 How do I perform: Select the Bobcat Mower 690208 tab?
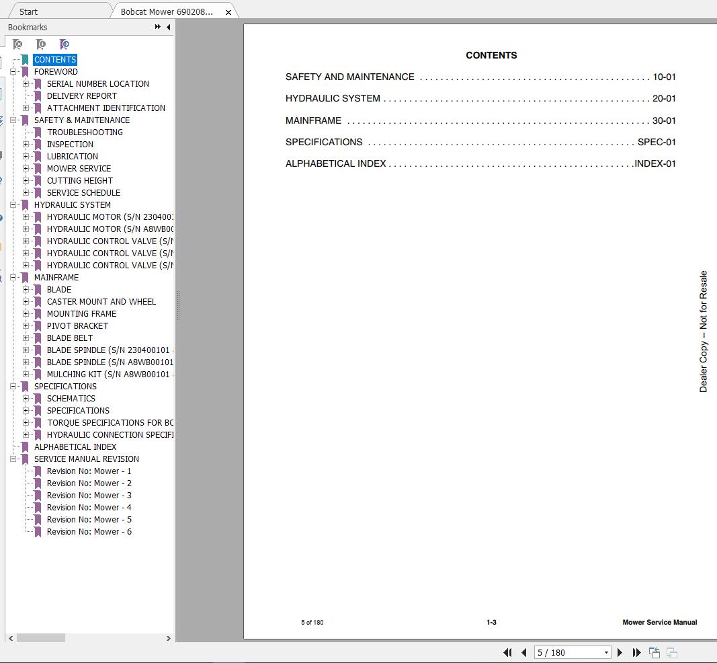pyautogui.click(x=167, y=12)
